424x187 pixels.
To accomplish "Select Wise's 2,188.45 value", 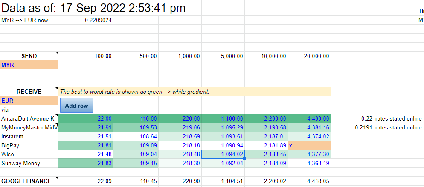I will pos(266,154).
